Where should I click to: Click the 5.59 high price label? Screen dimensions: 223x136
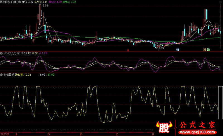click(x=45, y=6)
